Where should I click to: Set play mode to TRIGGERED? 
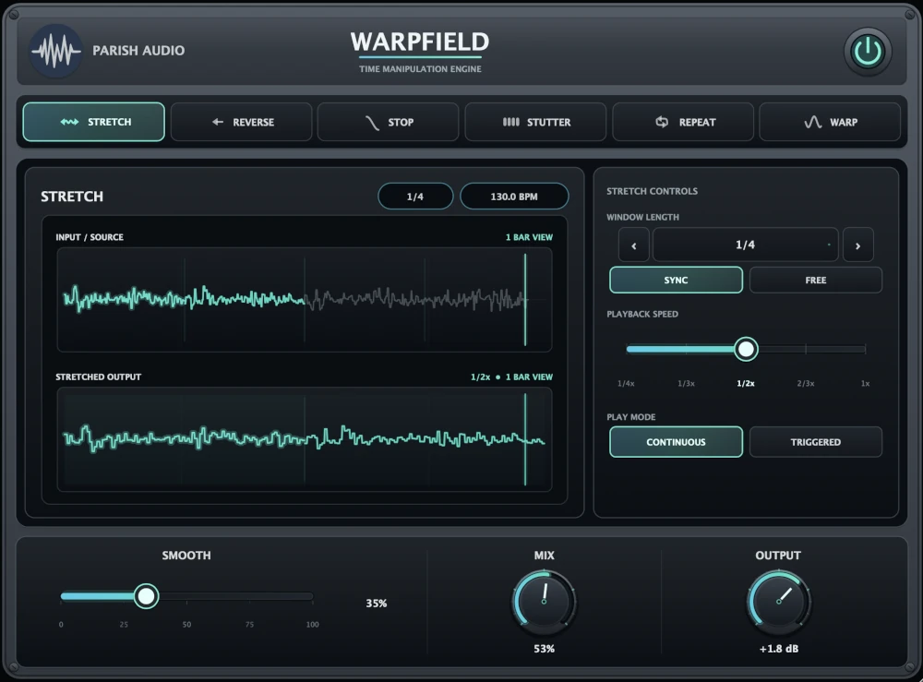[816, 442]
